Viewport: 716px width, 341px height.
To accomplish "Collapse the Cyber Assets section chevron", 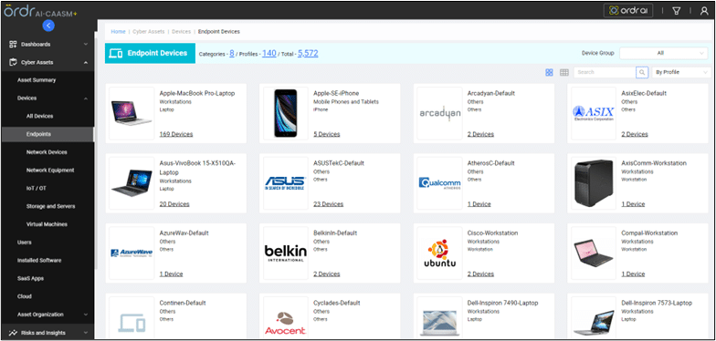I will (x=86, y=62).
